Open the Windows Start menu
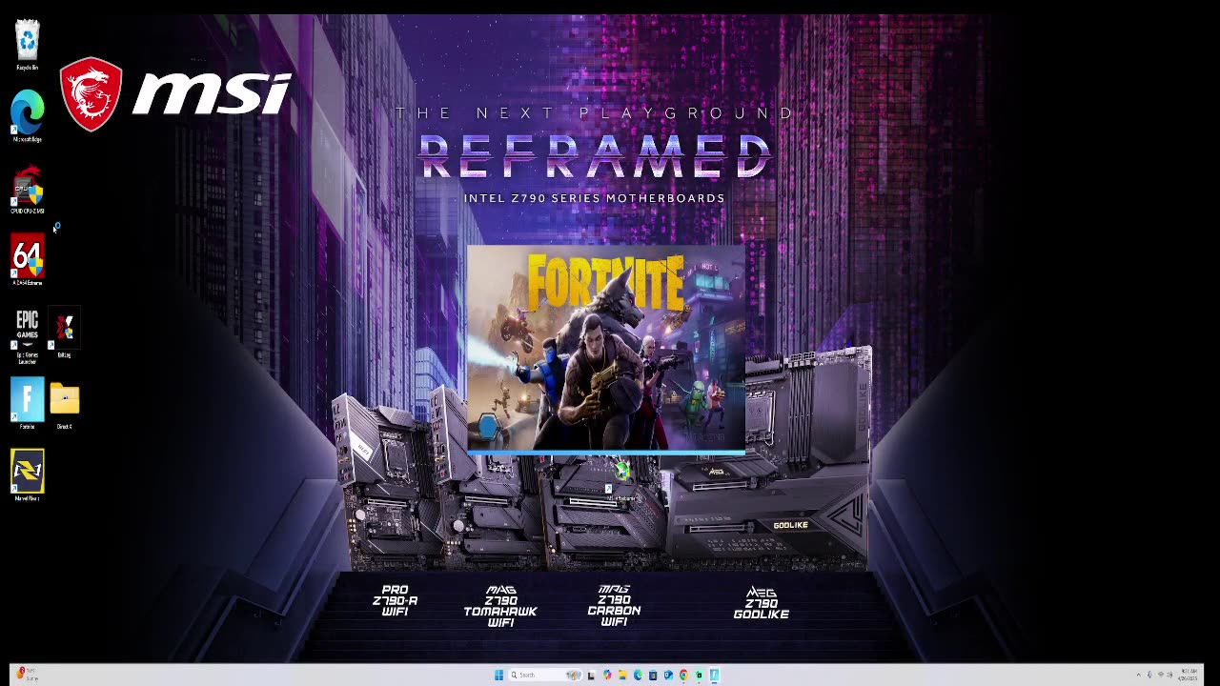 coord(498,675)
